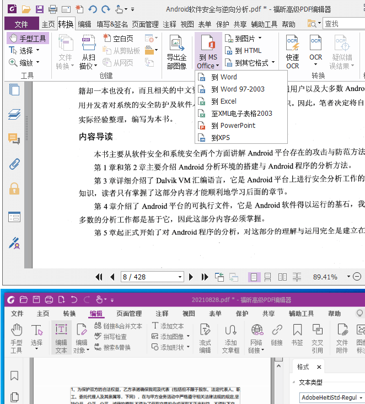Expand 到其它格式 dropdown
Viewport: 365px width, 404px height.
click(273, 62)
